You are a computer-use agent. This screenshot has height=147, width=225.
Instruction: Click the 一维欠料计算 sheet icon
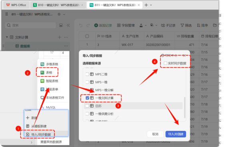tap(92, 98)
